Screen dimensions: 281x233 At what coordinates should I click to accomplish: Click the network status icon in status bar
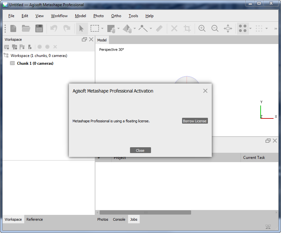(268, 227)
